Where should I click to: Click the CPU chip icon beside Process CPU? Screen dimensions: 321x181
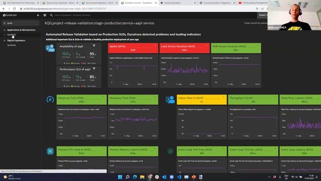coord(50,151)
